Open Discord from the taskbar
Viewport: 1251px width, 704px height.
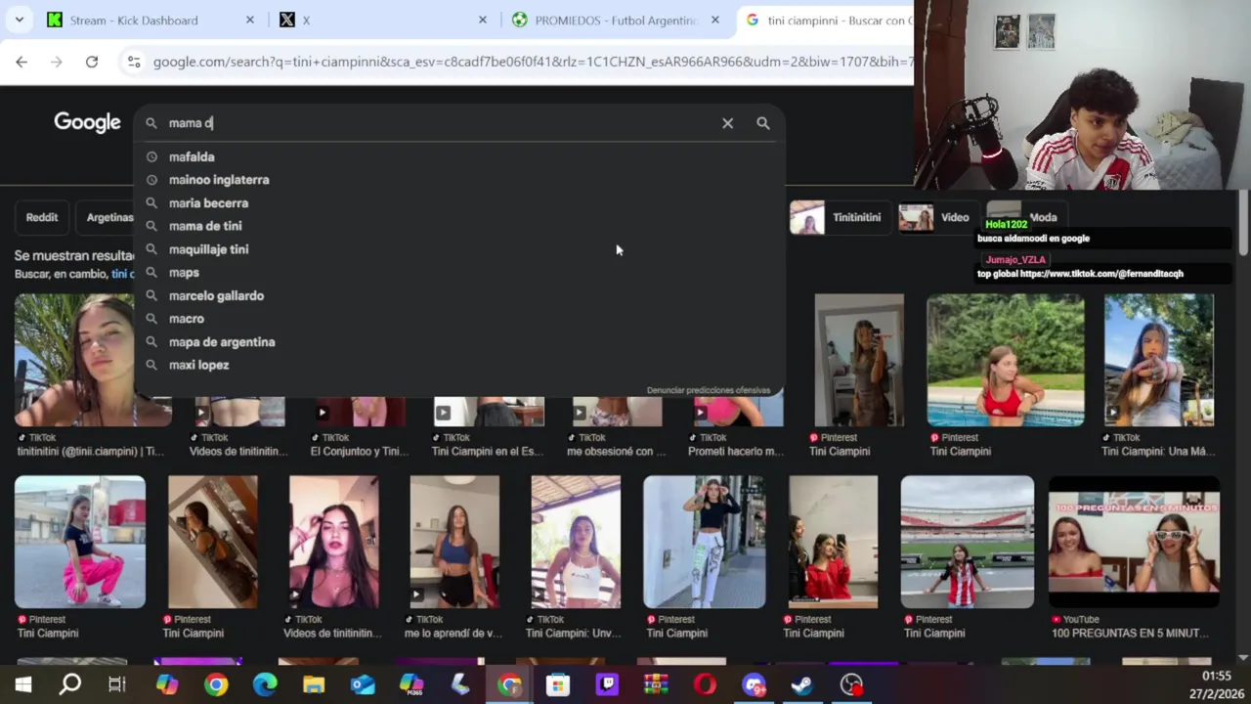click(754, 685)
